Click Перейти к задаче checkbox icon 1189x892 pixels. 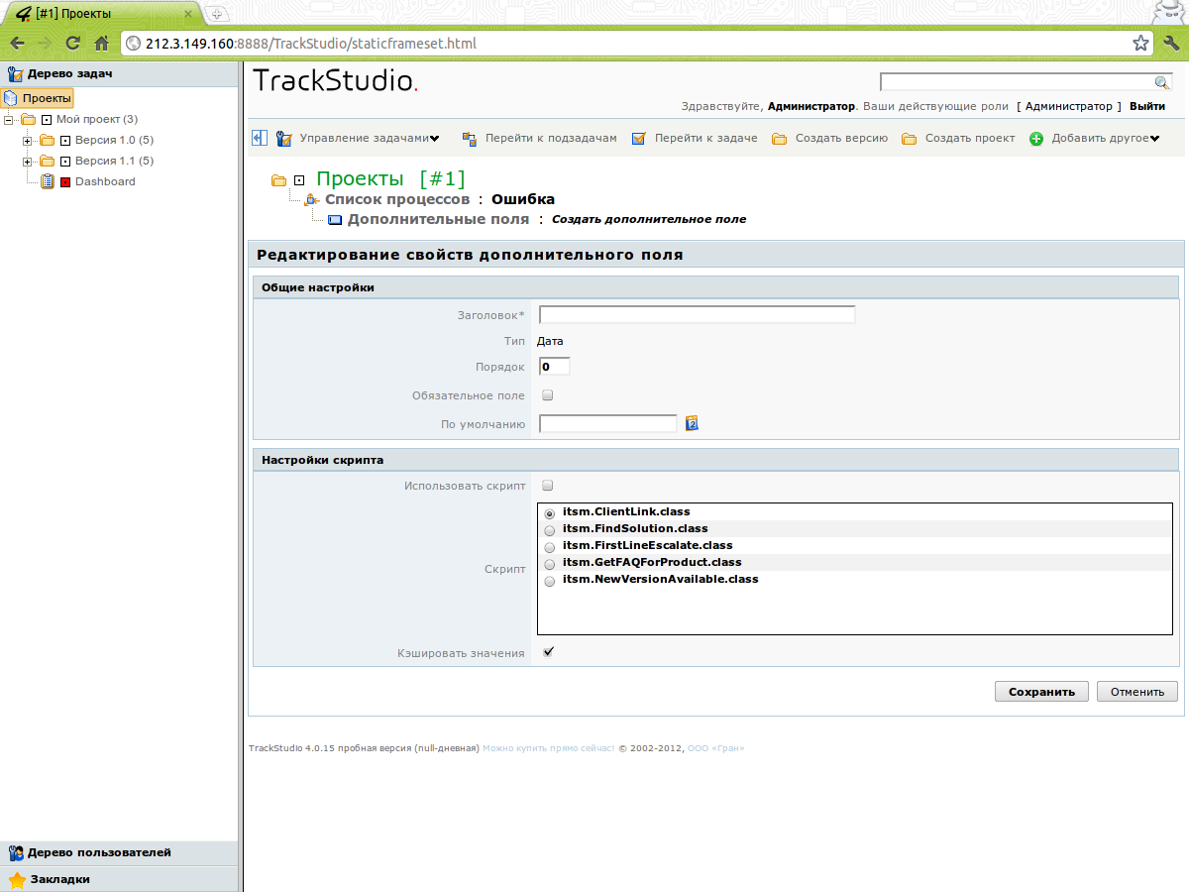coord(639,138)
